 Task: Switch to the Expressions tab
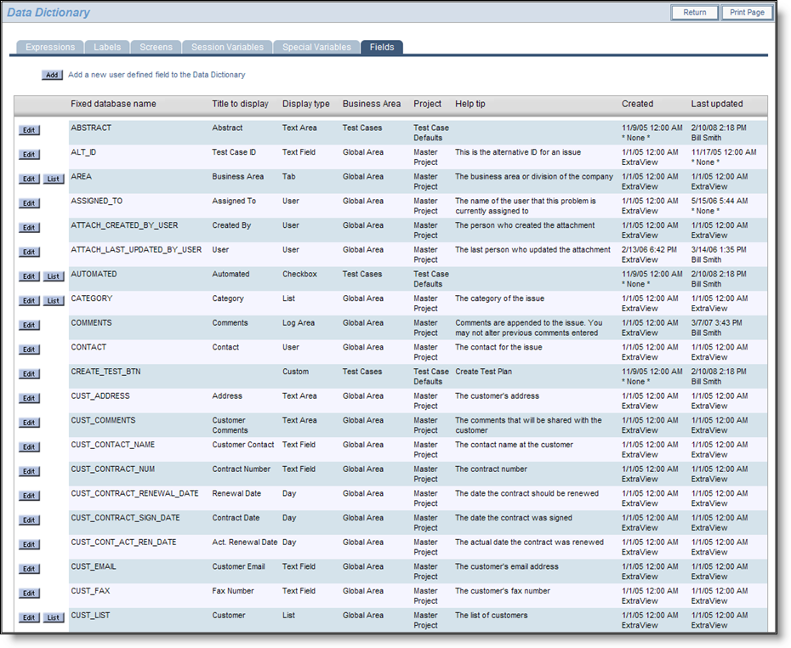pos(50,48)
